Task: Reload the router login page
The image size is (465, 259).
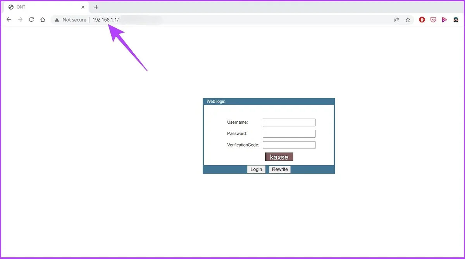Action: pos(31,20)
